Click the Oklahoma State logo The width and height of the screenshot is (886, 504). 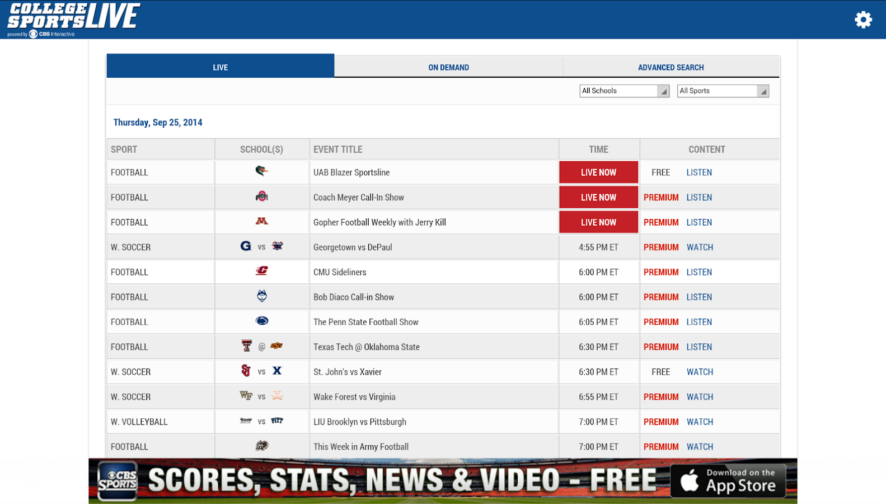pos(276,346)
